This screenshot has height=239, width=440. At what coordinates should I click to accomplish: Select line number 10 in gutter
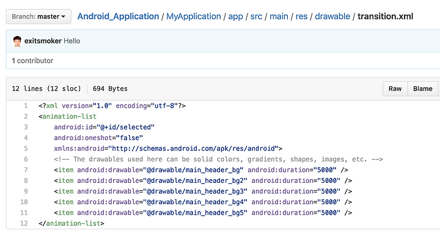[x=24, y=202]
